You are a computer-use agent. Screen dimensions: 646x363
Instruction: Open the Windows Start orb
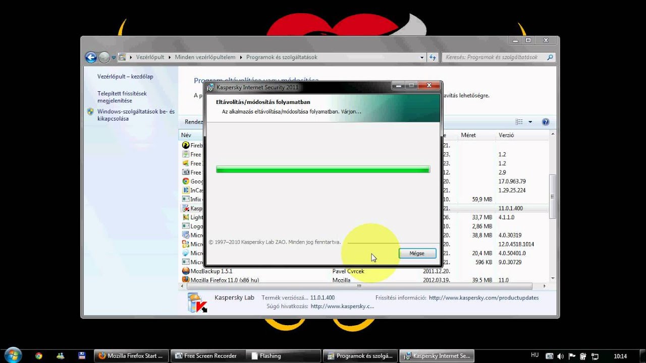(13, 355)
